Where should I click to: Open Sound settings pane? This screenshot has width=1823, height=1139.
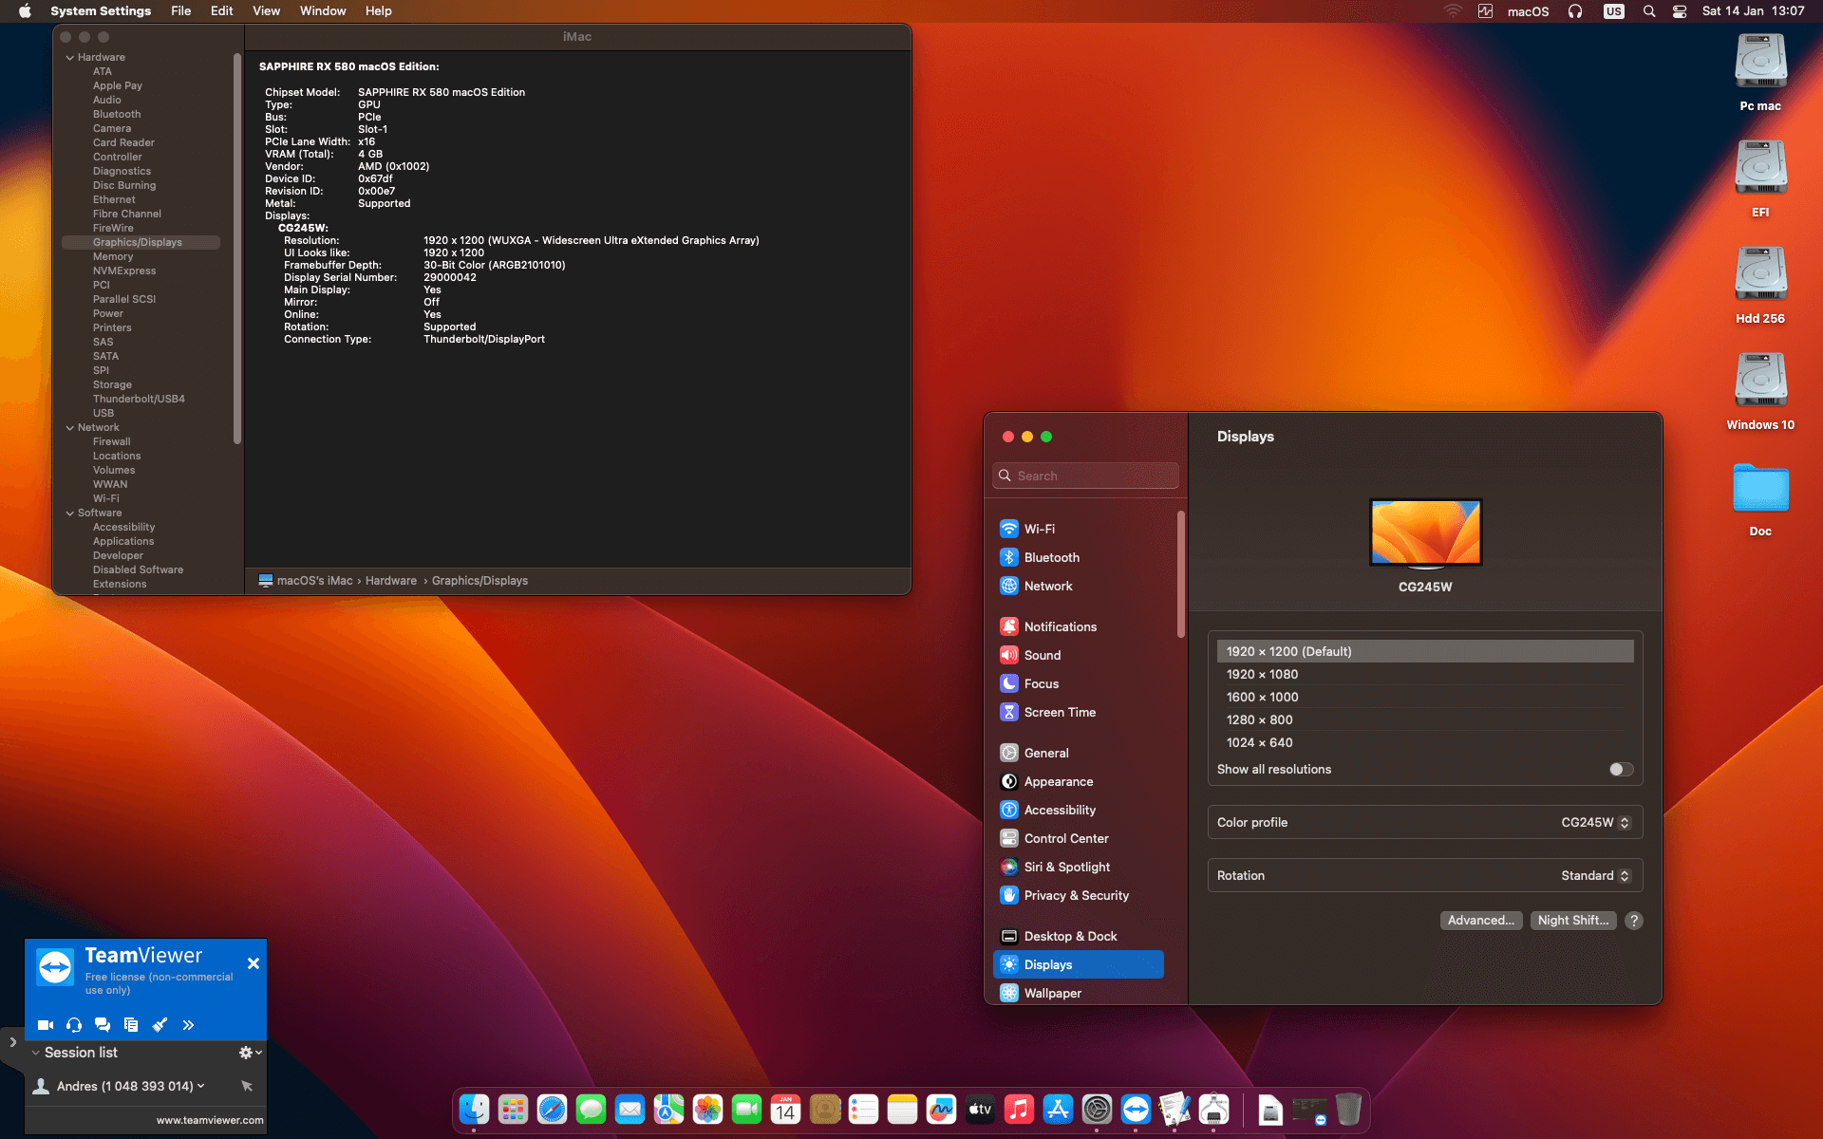(1079, 655)
